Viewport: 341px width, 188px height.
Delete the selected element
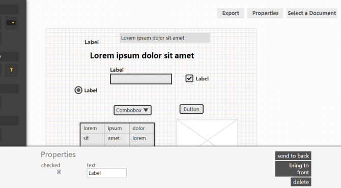click(301, 182)
